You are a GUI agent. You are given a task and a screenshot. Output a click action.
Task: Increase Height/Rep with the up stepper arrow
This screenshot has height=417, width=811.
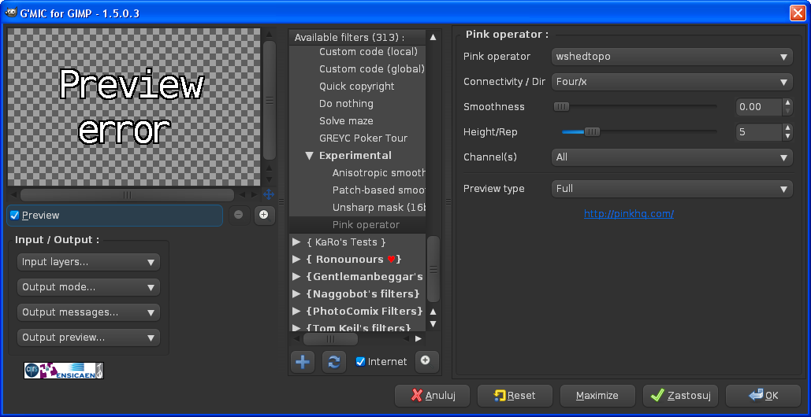coord(787,128)
